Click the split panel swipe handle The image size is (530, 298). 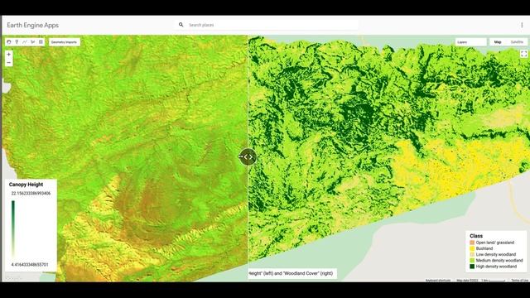click(x=248, y=156)
